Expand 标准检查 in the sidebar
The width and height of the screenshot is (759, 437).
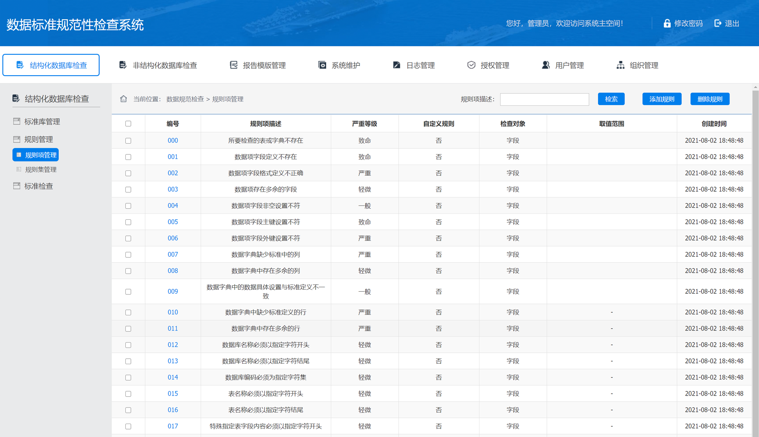point(38,186)
